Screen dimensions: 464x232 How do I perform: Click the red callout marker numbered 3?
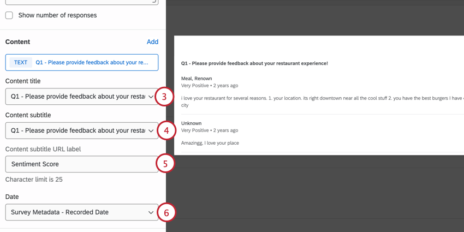[166, 97]
